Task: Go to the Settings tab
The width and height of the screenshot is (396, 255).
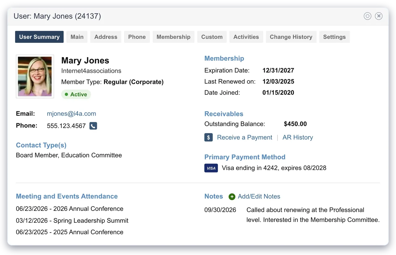Action: (334, 37)
